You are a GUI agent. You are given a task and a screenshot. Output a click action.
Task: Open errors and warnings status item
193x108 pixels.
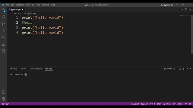coord(6,104)
